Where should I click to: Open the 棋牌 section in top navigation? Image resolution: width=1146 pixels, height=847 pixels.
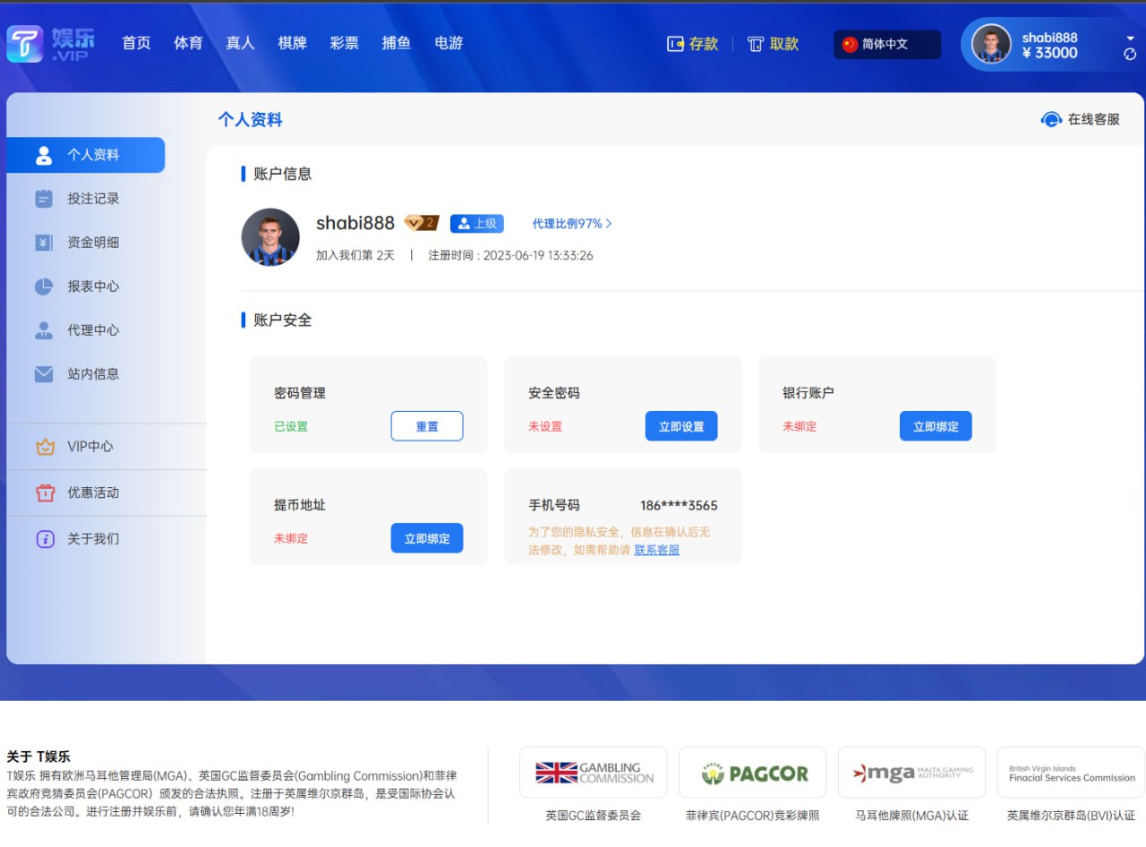click(292, 42)
